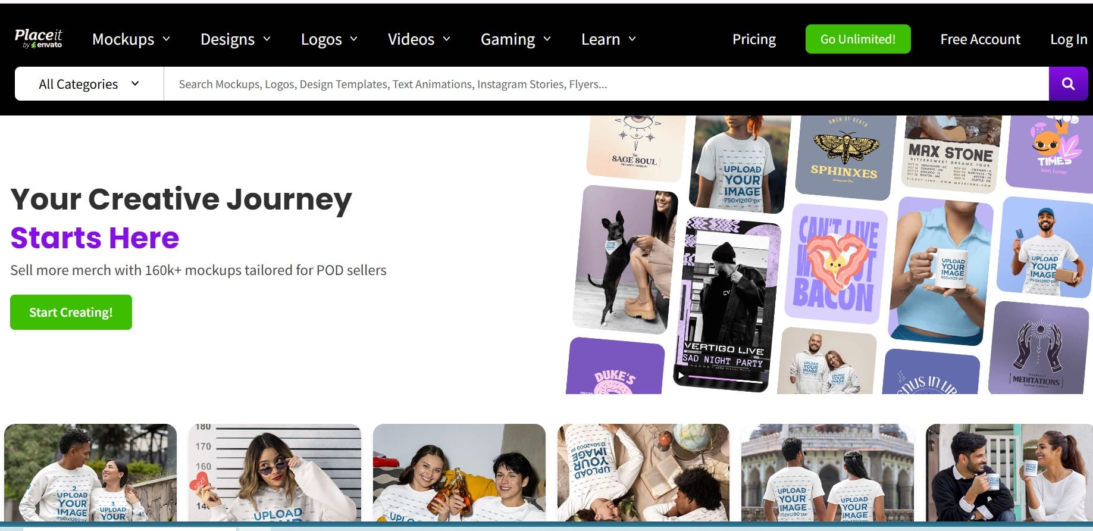Screen dimensions: 1093x531
Task: Select the Can't Live Without Bacon design
Action: click(x=836, y=264)
